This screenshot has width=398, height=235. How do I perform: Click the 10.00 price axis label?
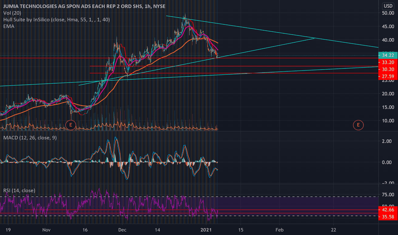[x=388, y=120]
